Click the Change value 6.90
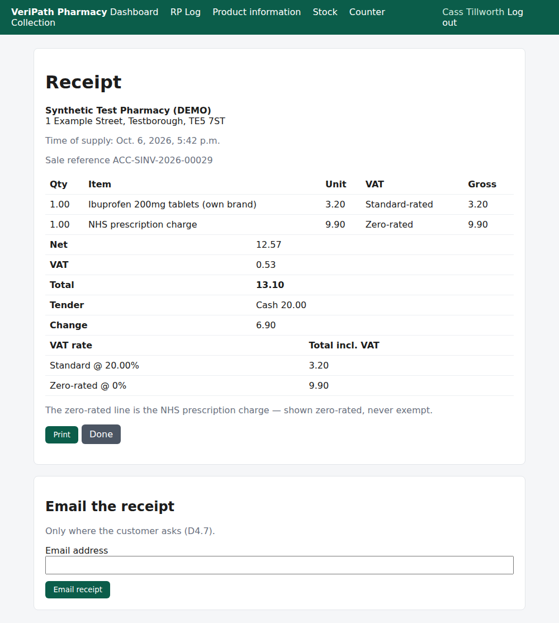The width and height of the screenshot is (559, 623). [x=266, y=325]
